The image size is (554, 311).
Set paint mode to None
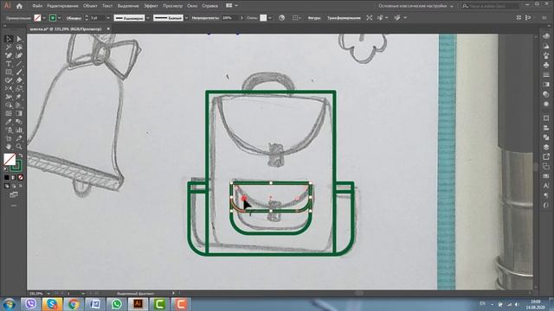point(20,177)
